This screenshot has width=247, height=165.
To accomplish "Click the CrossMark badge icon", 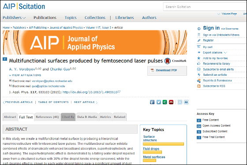I will (168, 61).
